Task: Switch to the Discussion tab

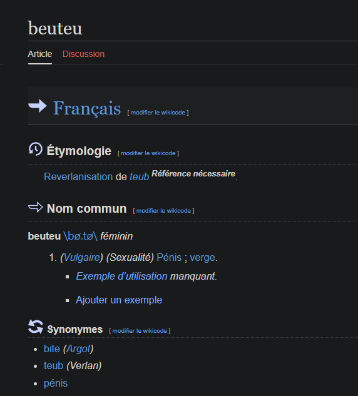Action: (83, 54)
